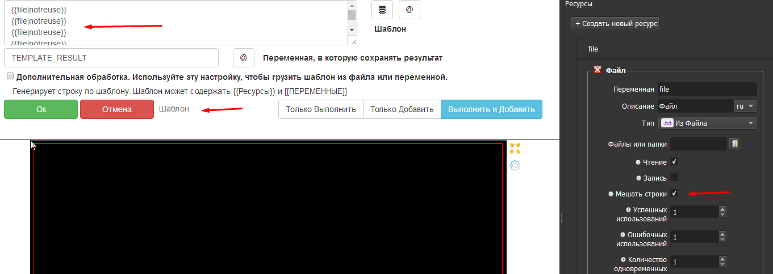This screenshot has height=274, width=773.
Task: Click Выполнить и Добавить button
Action: coord(491,109)
